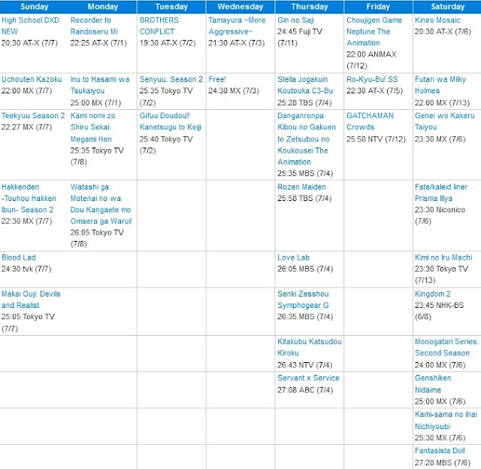Select the '23:30 Niconico (7/6)' airtime
The width and height of the screenshot is (481, 469).
pyautogui.click(x=440, y=215)
